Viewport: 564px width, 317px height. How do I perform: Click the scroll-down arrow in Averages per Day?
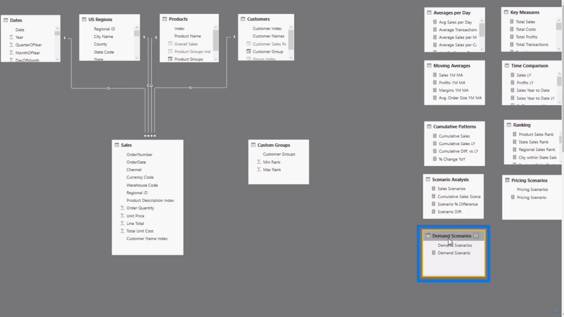[482, 49]
